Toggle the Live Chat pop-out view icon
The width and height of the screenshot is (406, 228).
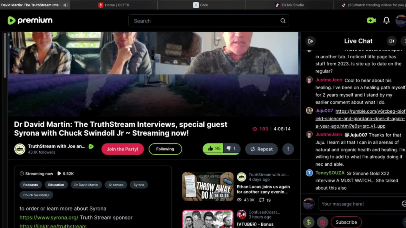pyautogui.click(x=391, y=41)
